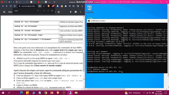Bookmark this page in the browser toolbar
The height and width of the screenshot is (95, 169).
coord(15,6)
